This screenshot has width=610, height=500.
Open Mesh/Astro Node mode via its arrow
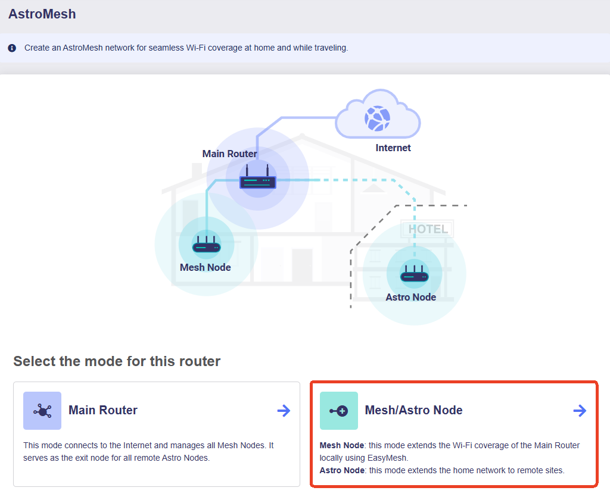580,411
